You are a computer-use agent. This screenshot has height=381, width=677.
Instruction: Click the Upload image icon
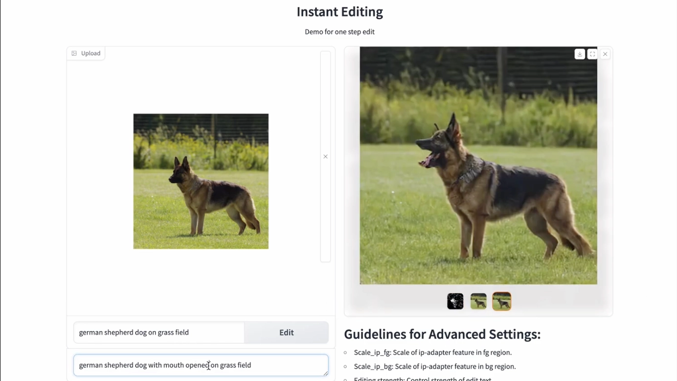[74, 53]
